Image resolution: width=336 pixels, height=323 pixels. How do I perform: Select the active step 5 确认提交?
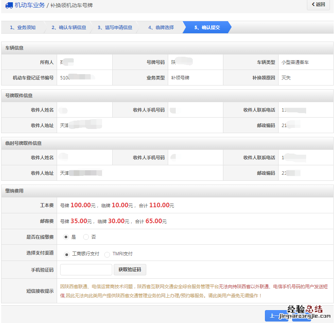tap(207, 28)
